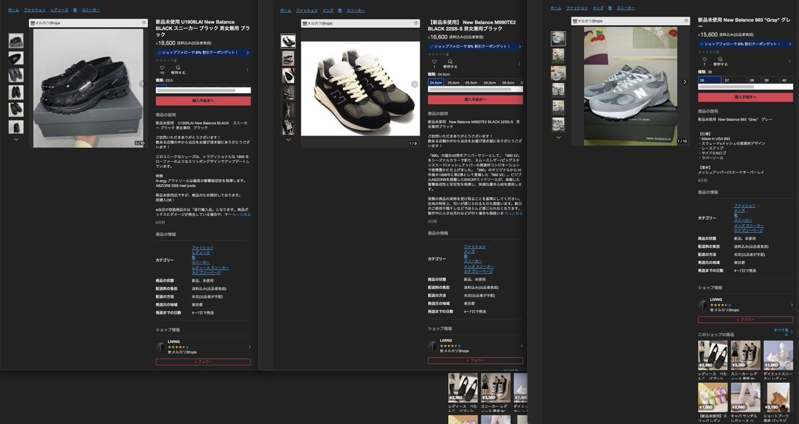
Task: Open the three-dot menu on the M990TE2 page
Action: point(519,63)
